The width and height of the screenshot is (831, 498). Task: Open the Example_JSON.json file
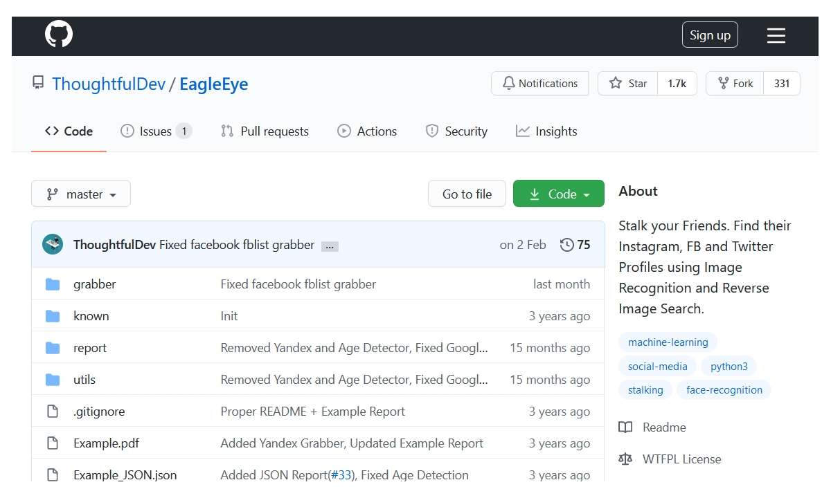[125, 475]
